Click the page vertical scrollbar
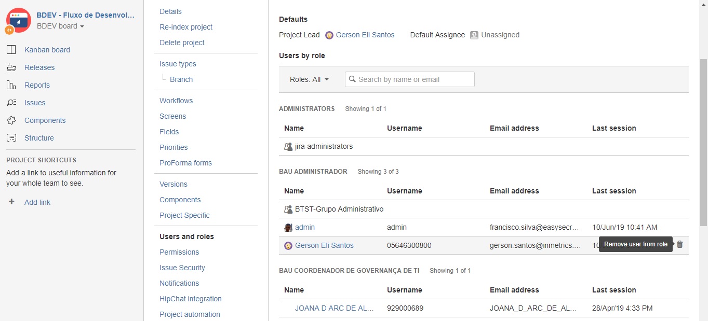 [703, 143]
